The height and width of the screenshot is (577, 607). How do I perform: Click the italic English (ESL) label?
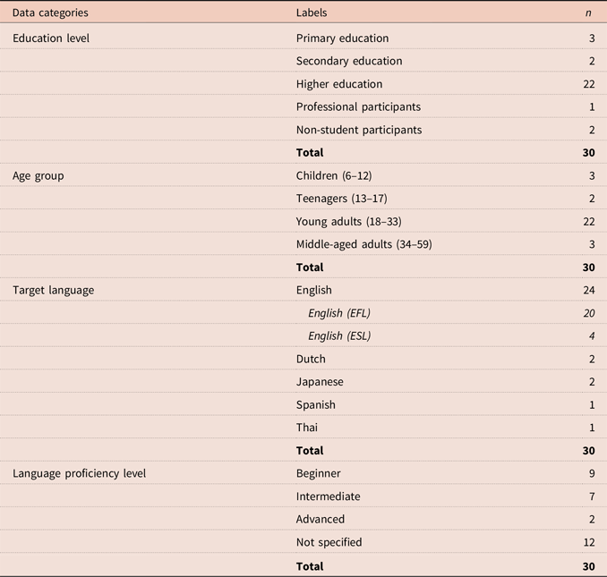(x=339, y=336)
